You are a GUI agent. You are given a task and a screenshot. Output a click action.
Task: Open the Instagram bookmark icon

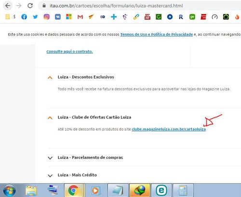click(46, 17)
